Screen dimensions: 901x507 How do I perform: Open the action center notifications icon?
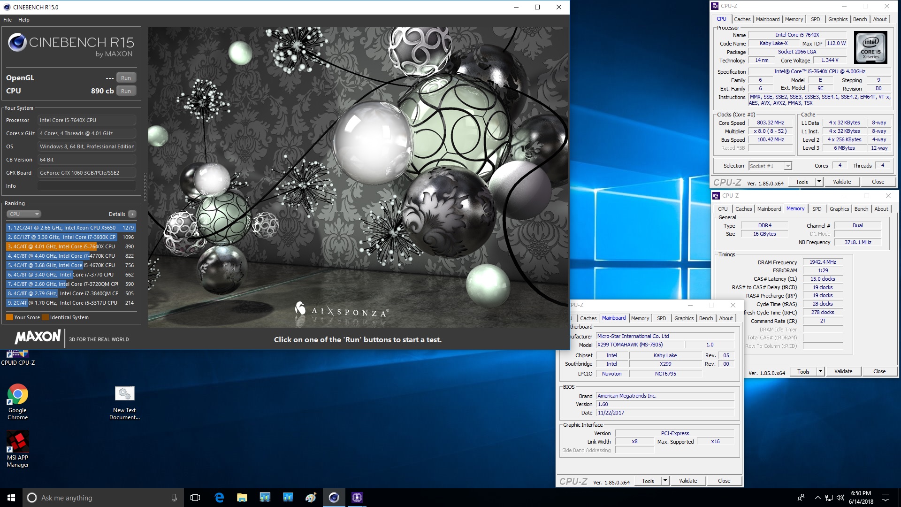pyautogui.click(x=886, y=498)
